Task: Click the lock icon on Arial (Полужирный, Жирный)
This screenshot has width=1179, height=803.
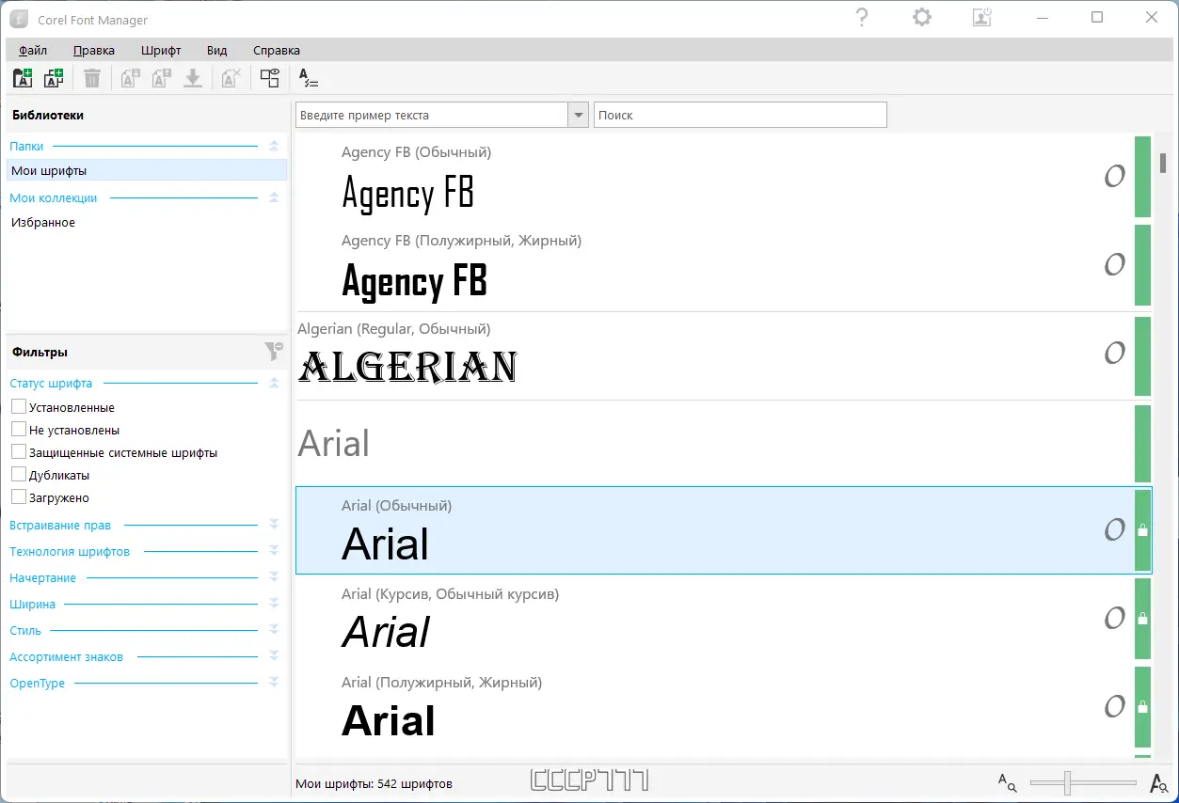Action: (x=1142, y=707)
